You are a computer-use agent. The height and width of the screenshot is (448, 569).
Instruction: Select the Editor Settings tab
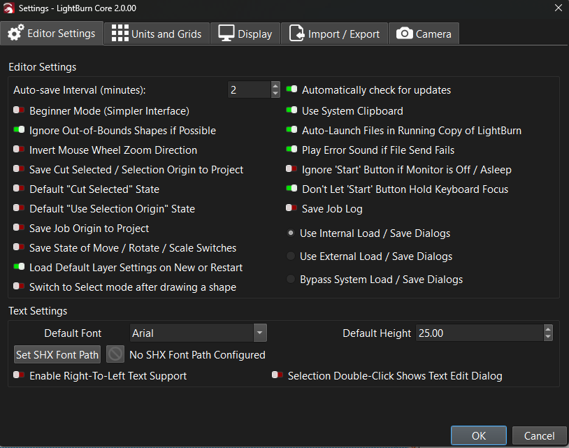(x=52, y=33)
